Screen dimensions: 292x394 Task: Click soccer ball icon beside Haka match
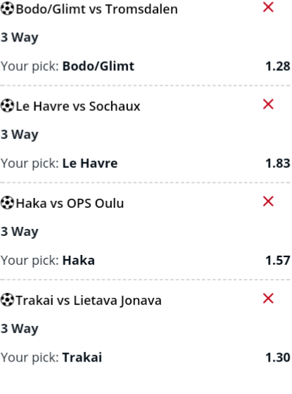[7, 203]
